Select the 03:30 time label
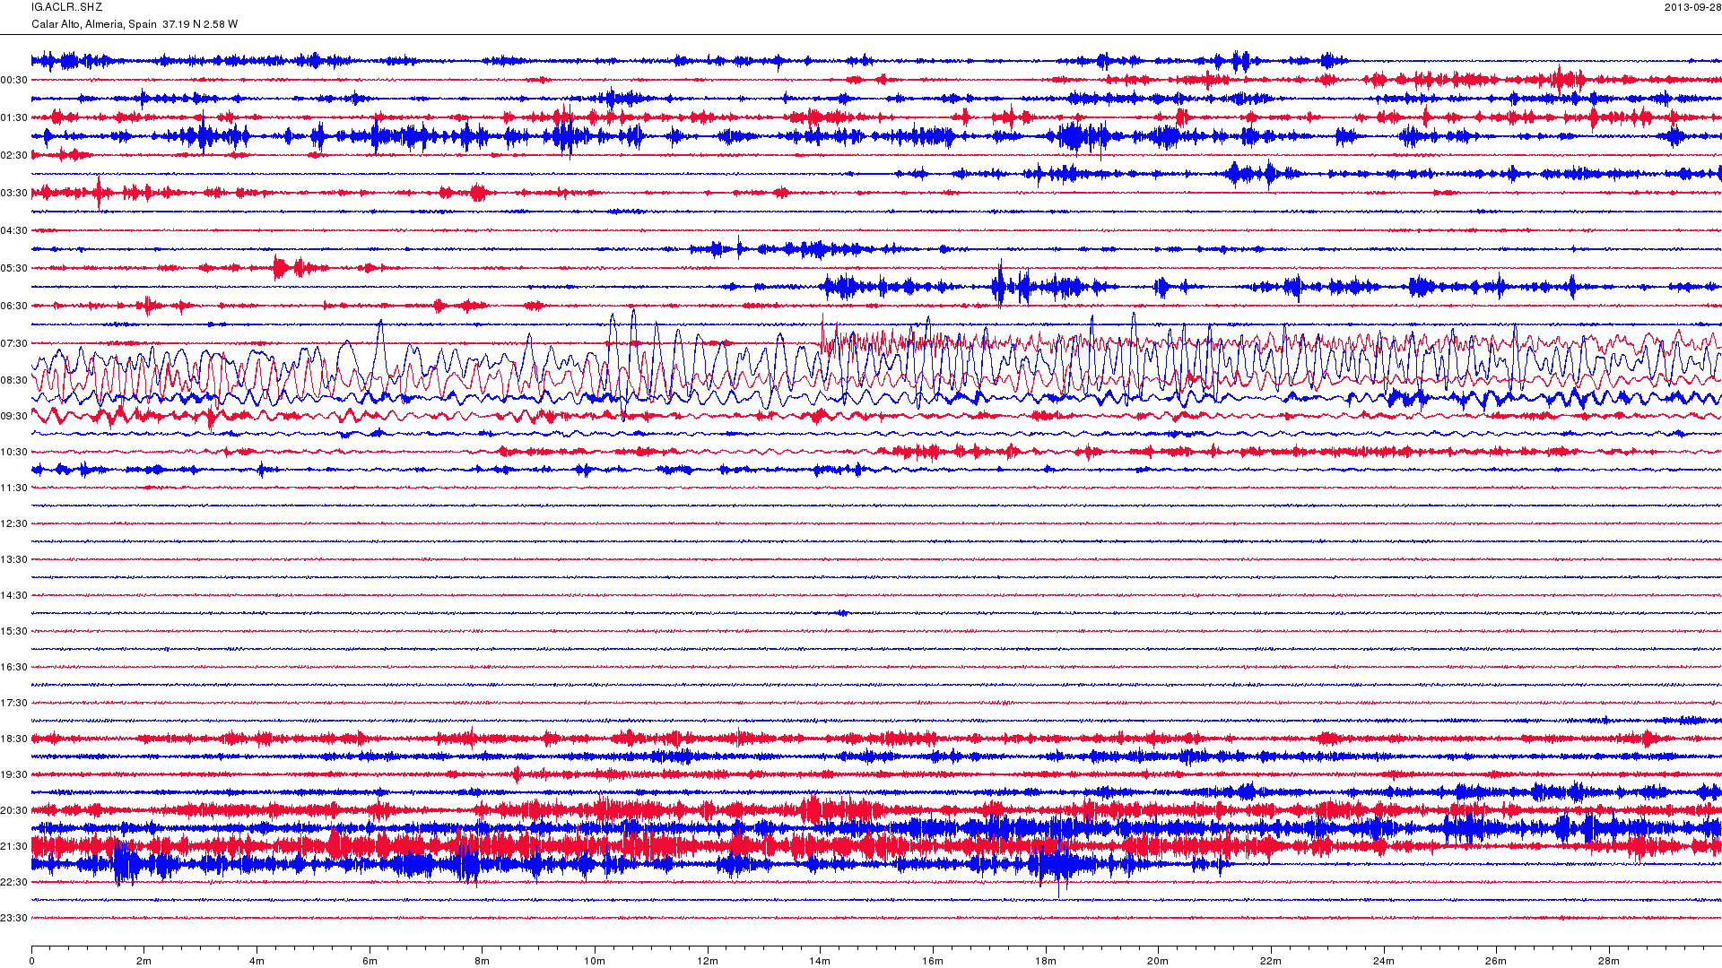 14,194
